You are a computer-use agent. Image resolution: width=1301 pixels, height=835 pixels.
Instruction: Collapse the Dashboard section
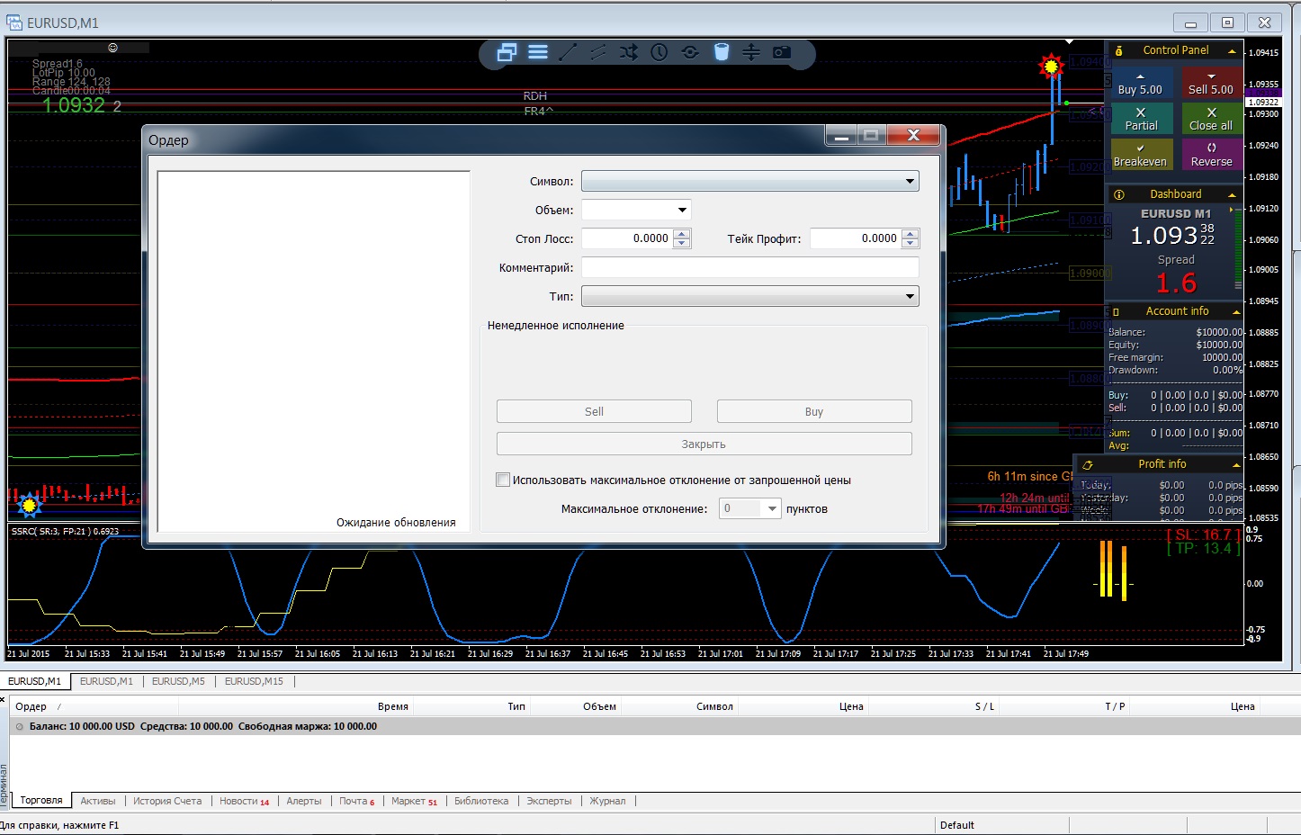[1232, 194]
